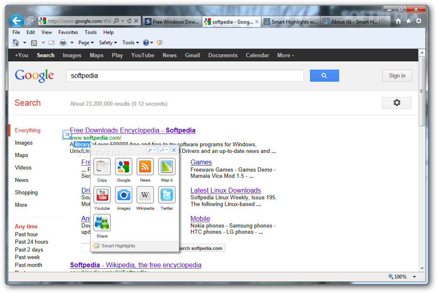Click the Copy icon in Smart Highlights popup

coord(102,167)
